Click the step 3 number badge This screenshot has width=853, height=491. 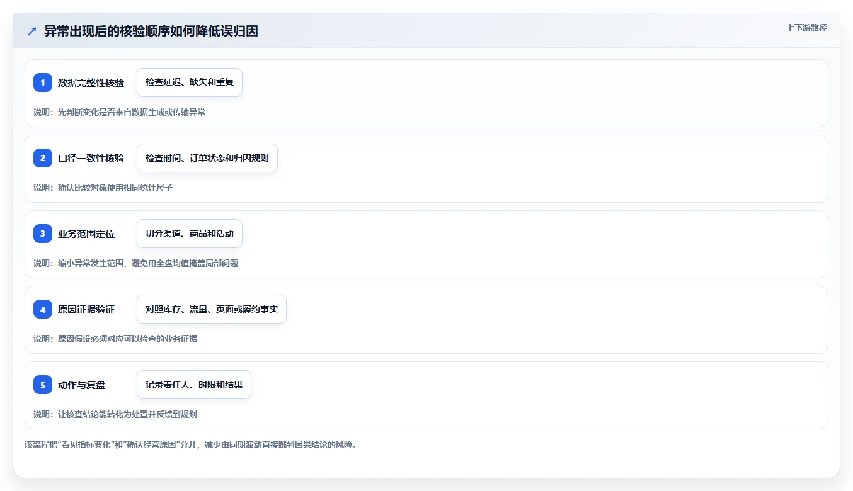[x=43, y=234]
